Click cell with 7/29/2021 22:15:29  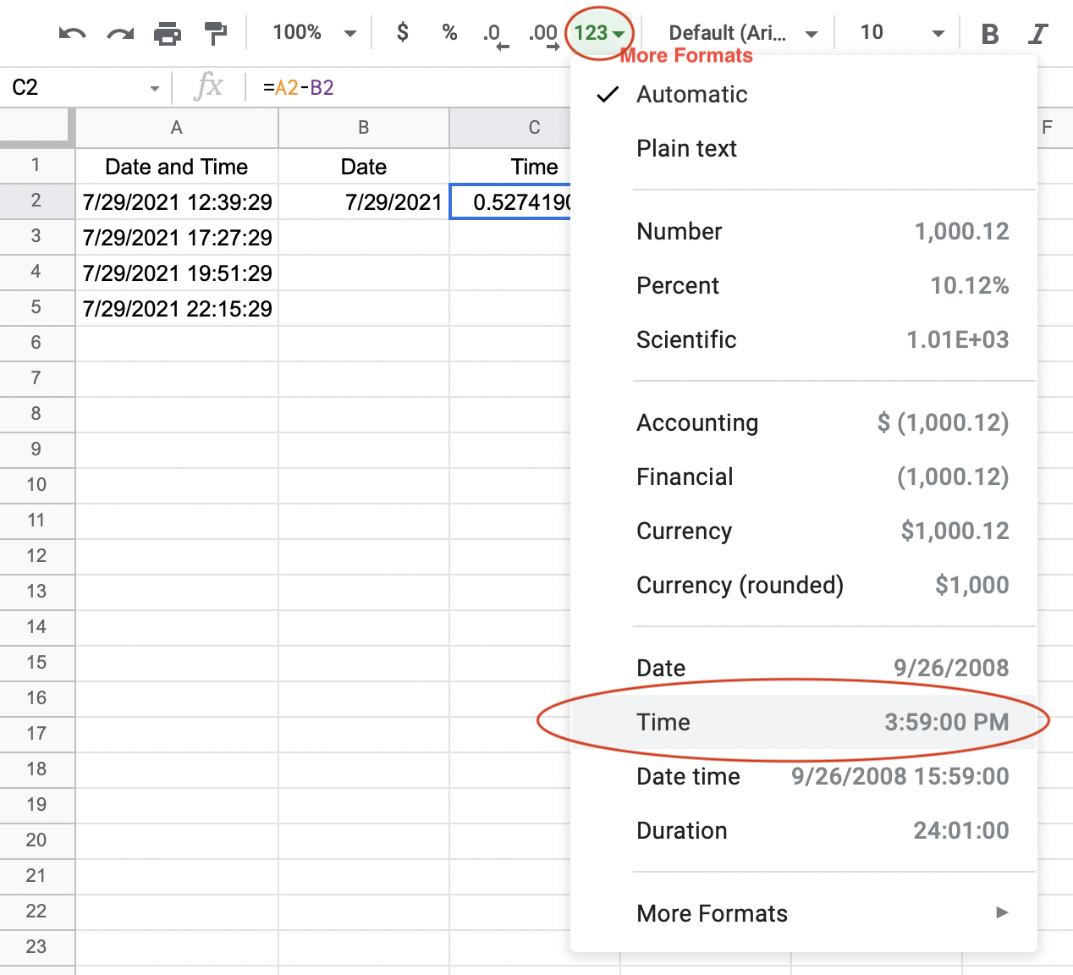tap(177, 309)
